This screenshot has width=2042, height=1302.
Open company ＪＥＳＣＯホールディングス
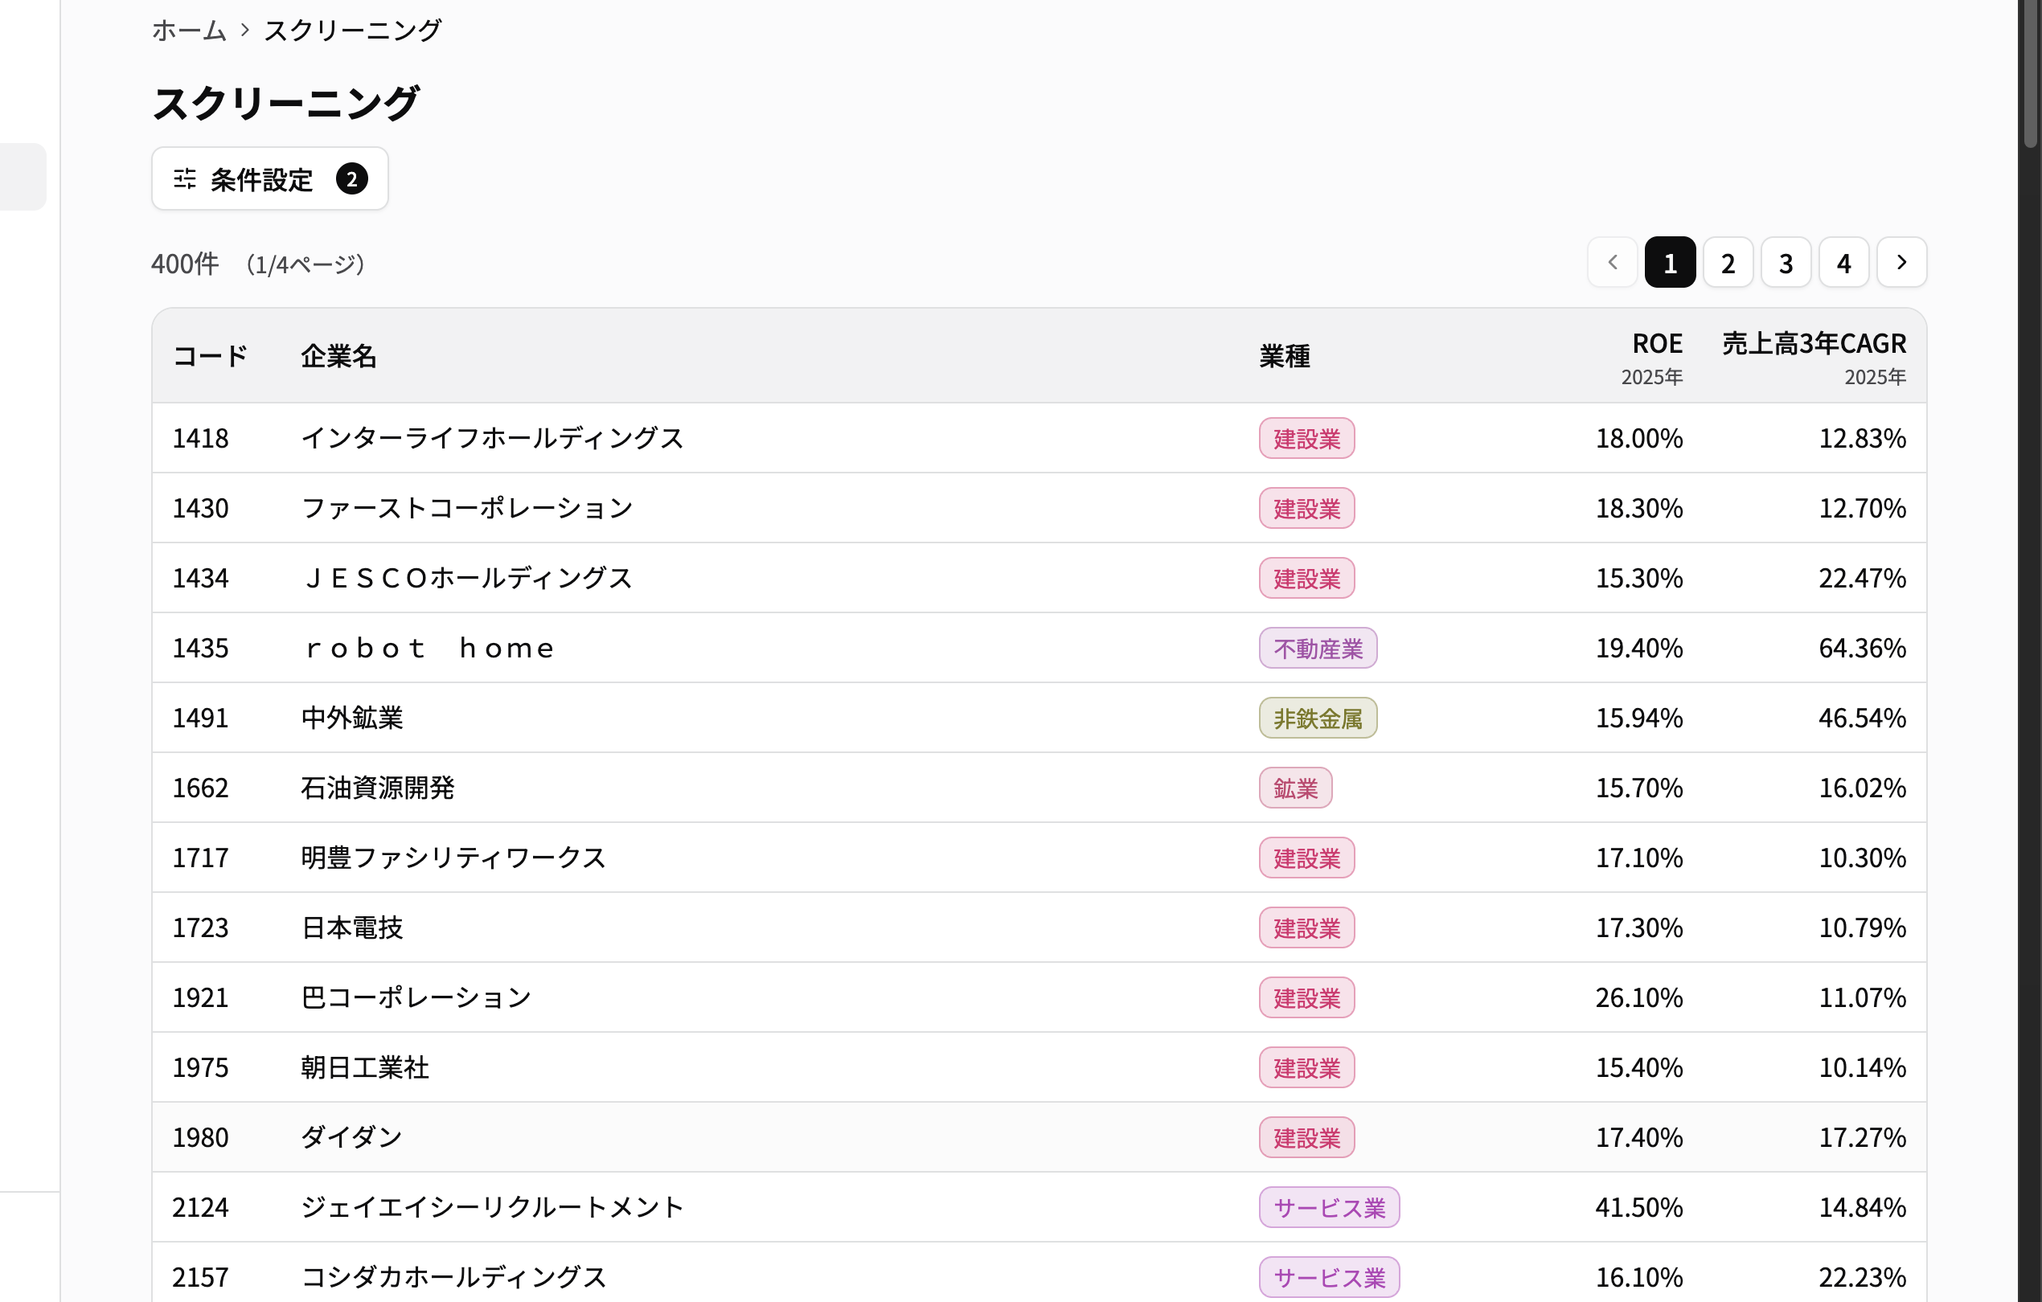(x=467, y=578)
